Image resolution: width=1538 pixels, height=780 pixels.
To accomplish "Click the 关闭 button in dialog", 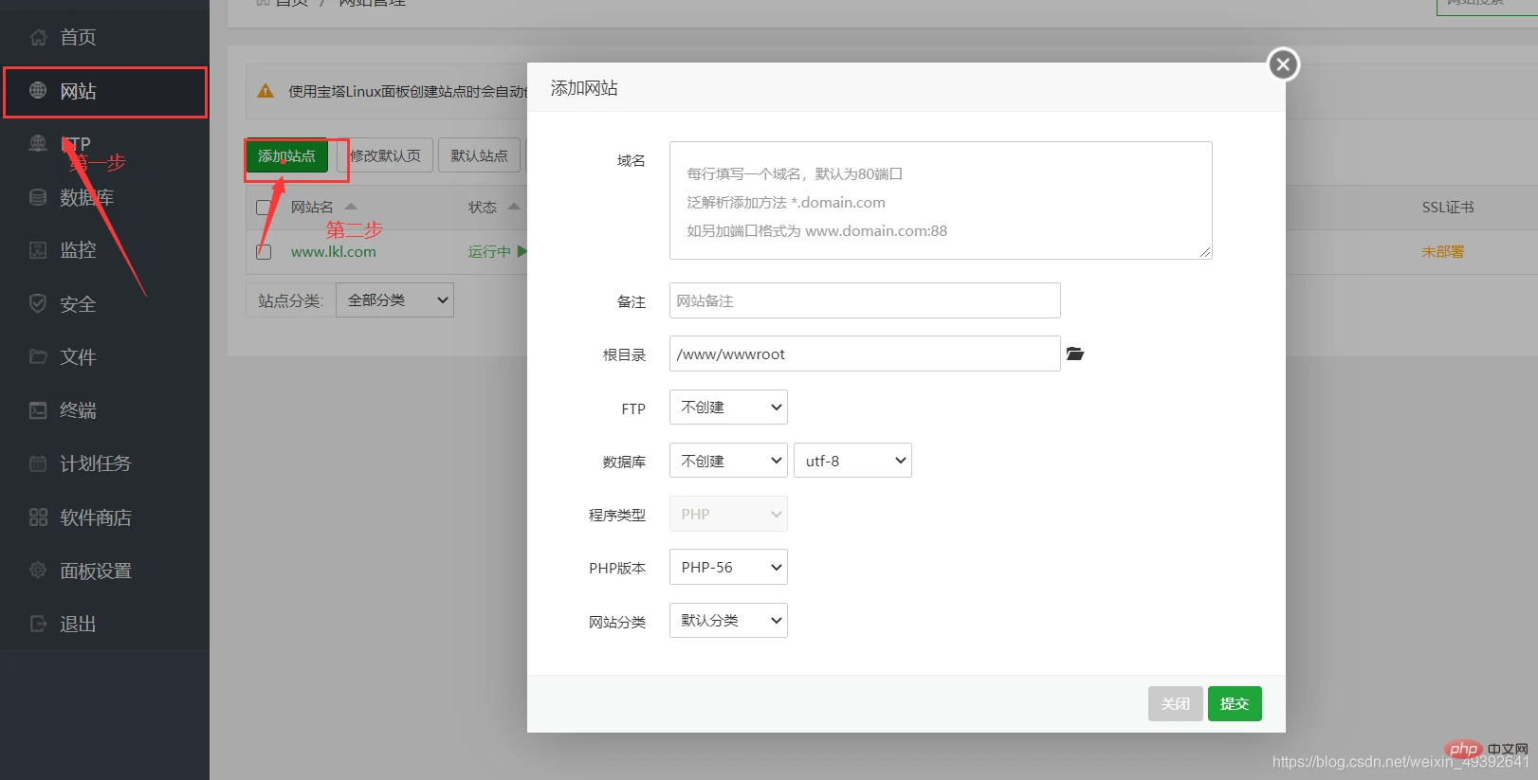I will click(1176, 703).
